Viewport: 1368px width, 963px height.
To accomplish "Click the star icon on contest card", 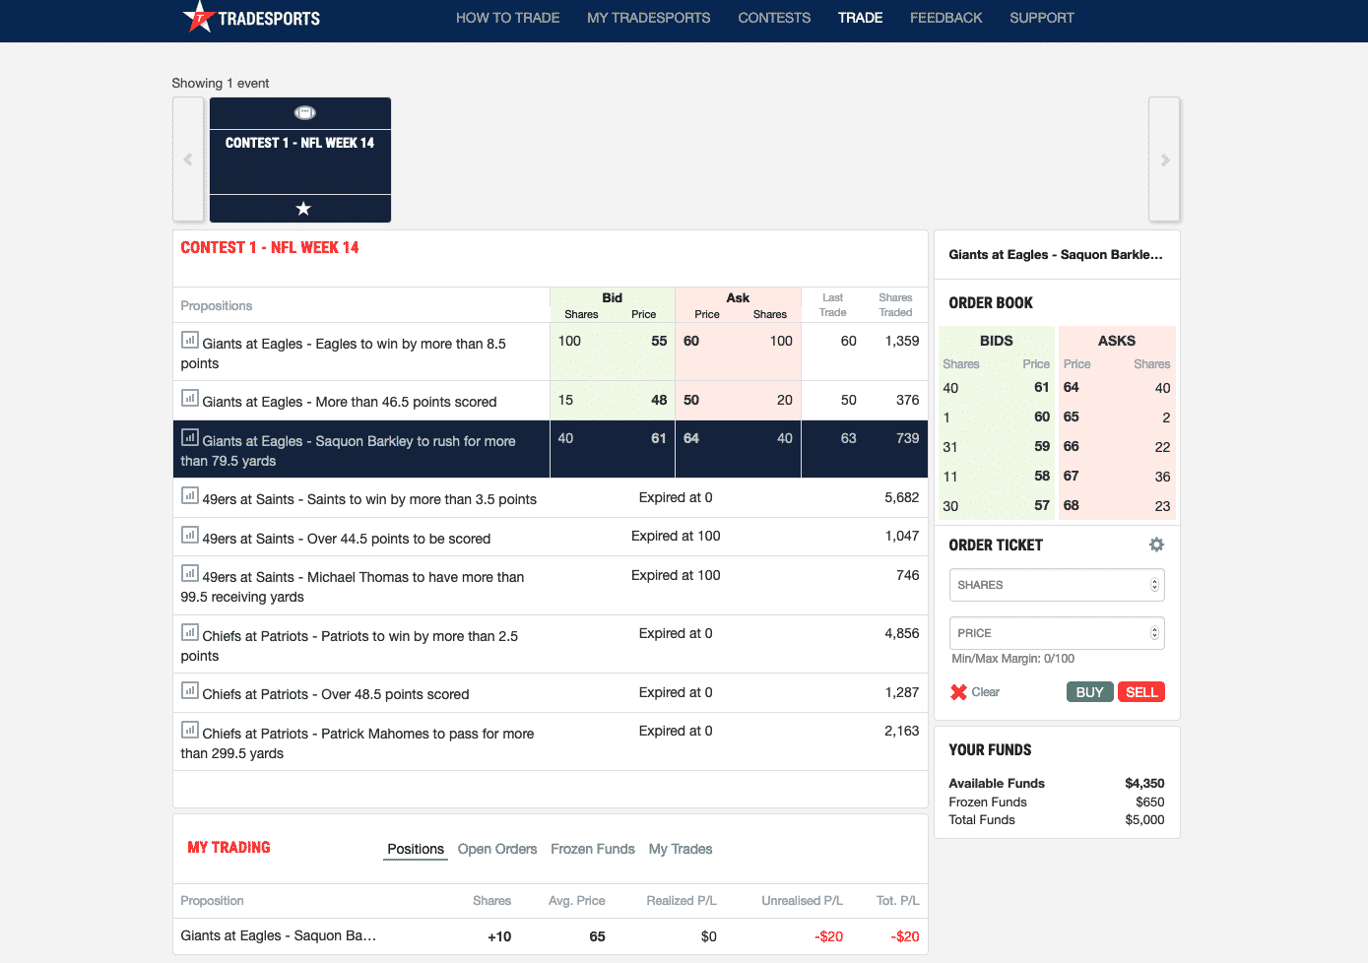I will [303, 209].
